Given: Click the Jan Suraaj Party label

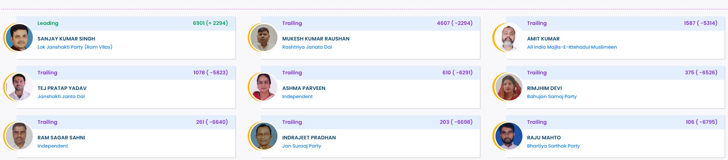Looking at the screenshot, I should coord(301,146).
